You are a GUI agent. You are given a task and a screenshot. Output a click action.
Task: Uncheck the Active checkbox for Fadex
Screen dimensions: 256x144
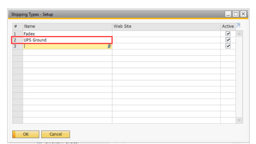(228, 34)
